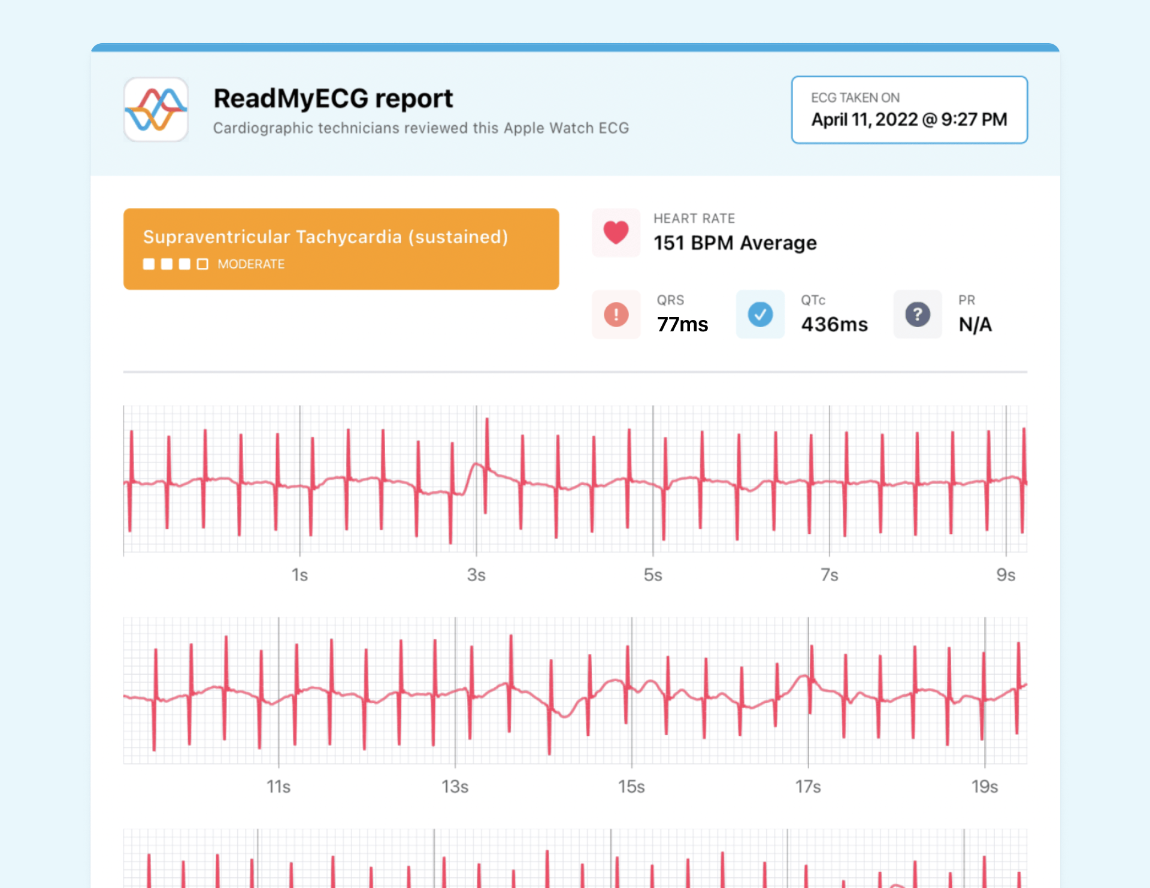1150x888 pixels.
Task: Click the 436ms QTc value
Action: tap(834, 324)
